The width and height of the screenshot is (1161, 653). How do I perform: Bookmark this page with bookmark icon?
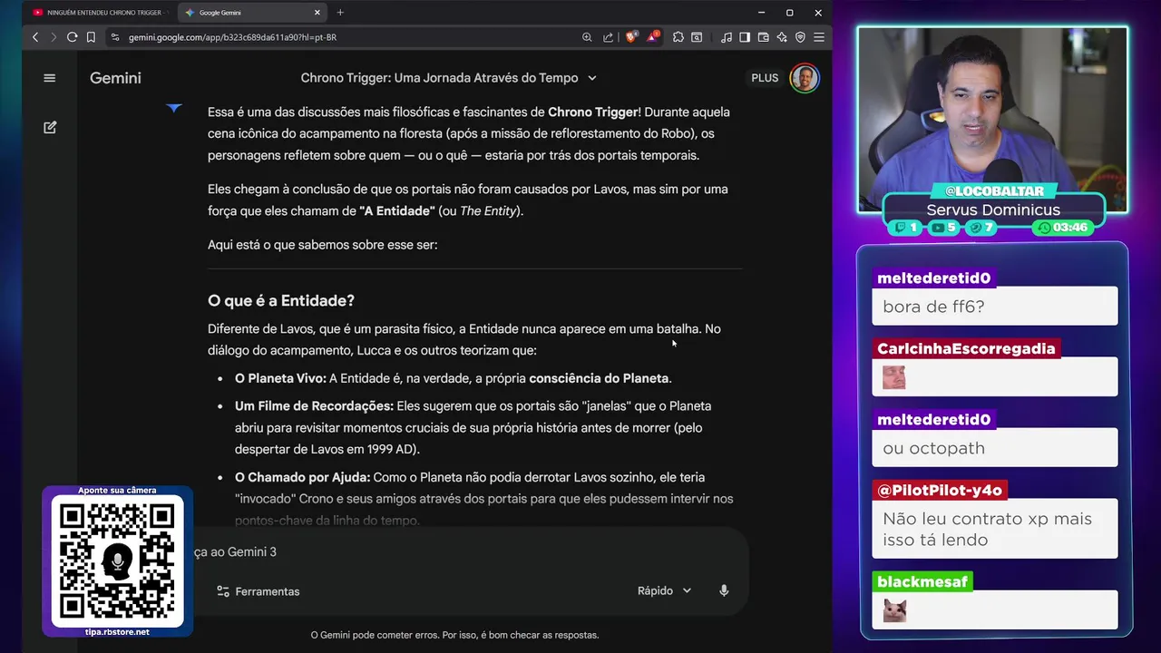click(x=91, y=37)
